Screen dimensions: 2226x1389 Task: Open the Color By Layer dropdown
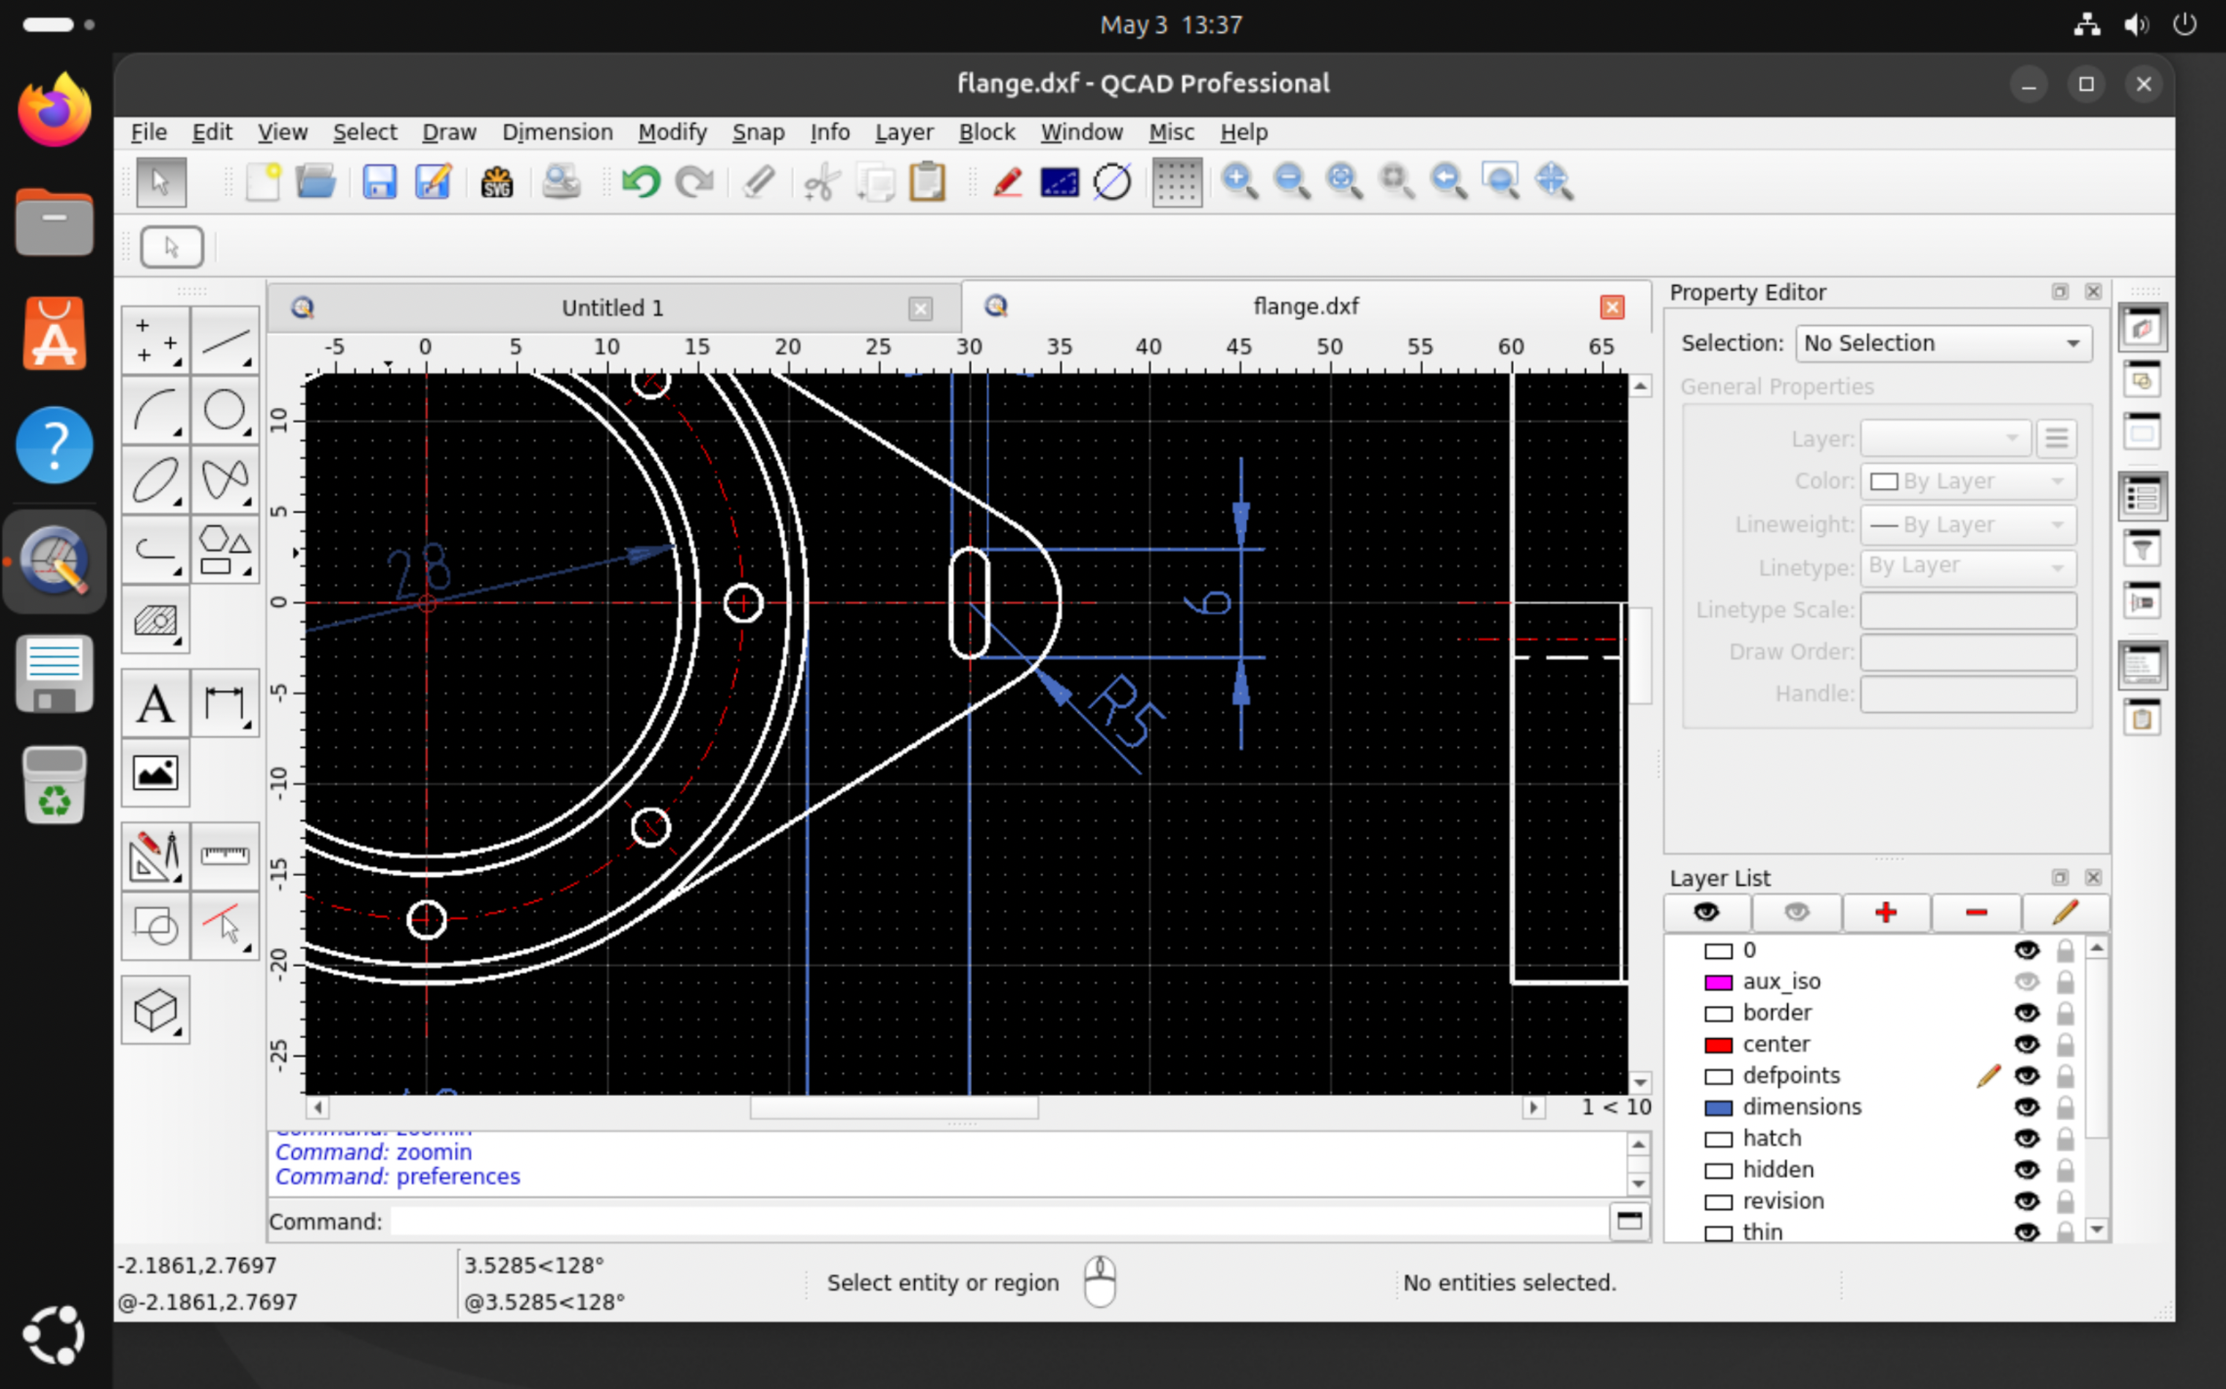tap(1968, 481)
